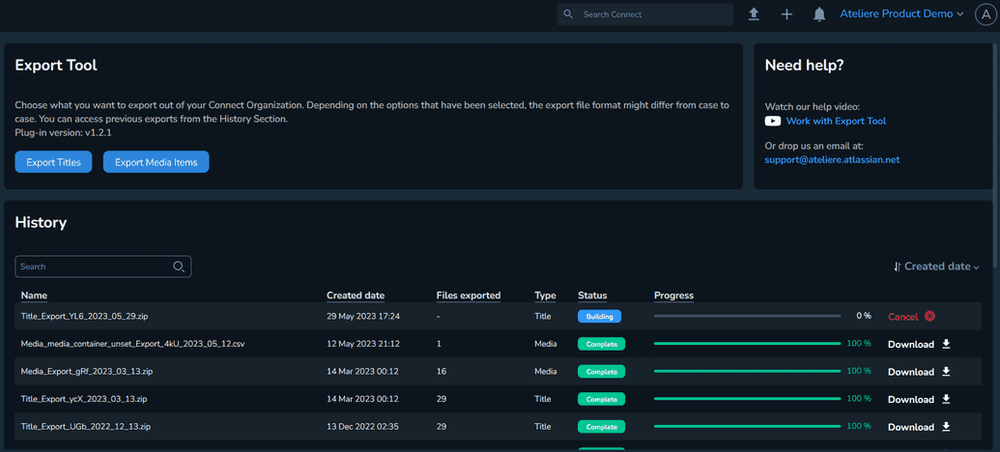Image resolution: width=1000 pixels, height=452 pixels.
Task: Expand Ateliere Product Demo organization dropdown
Action: coord(901,14)
